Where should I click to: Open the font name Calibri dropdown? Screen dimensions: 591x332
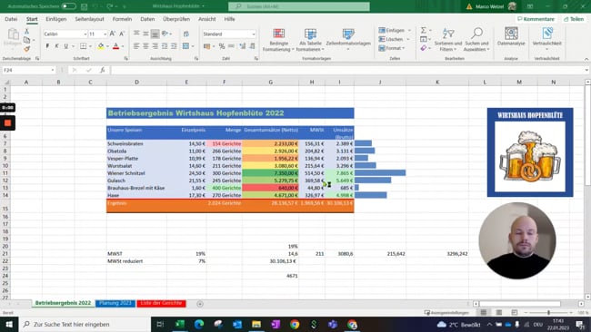(x=85, y=34)
